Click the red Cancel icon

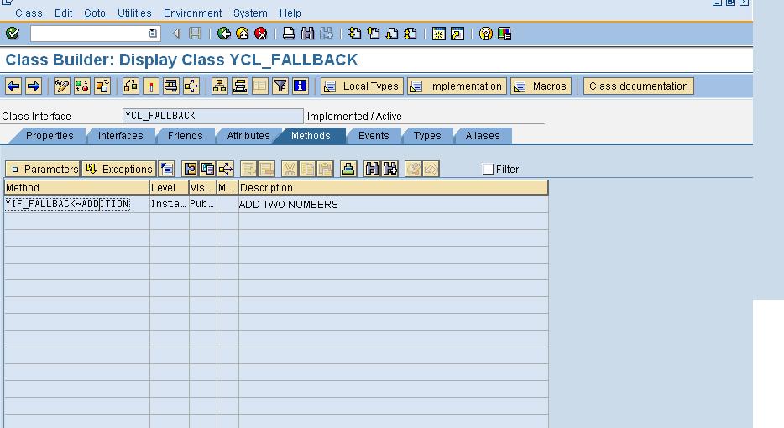pyautogui.click(x=260, y=34)
